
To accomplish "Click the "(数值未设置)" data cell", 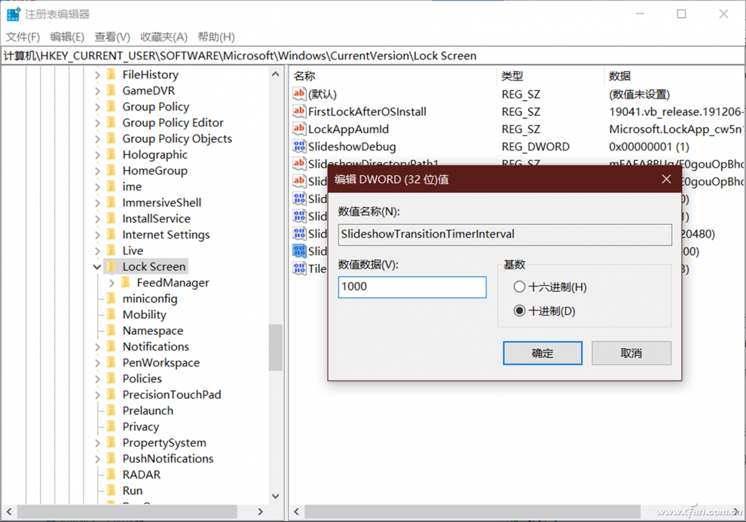I will (639, 94).
